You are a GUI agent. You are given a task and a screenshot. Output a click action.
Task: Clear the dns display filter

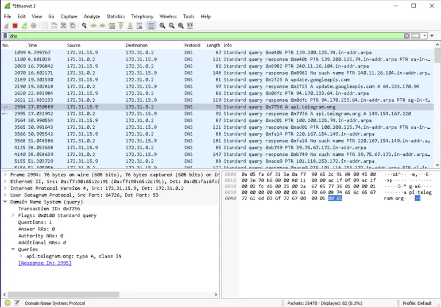tap(407, 36)
